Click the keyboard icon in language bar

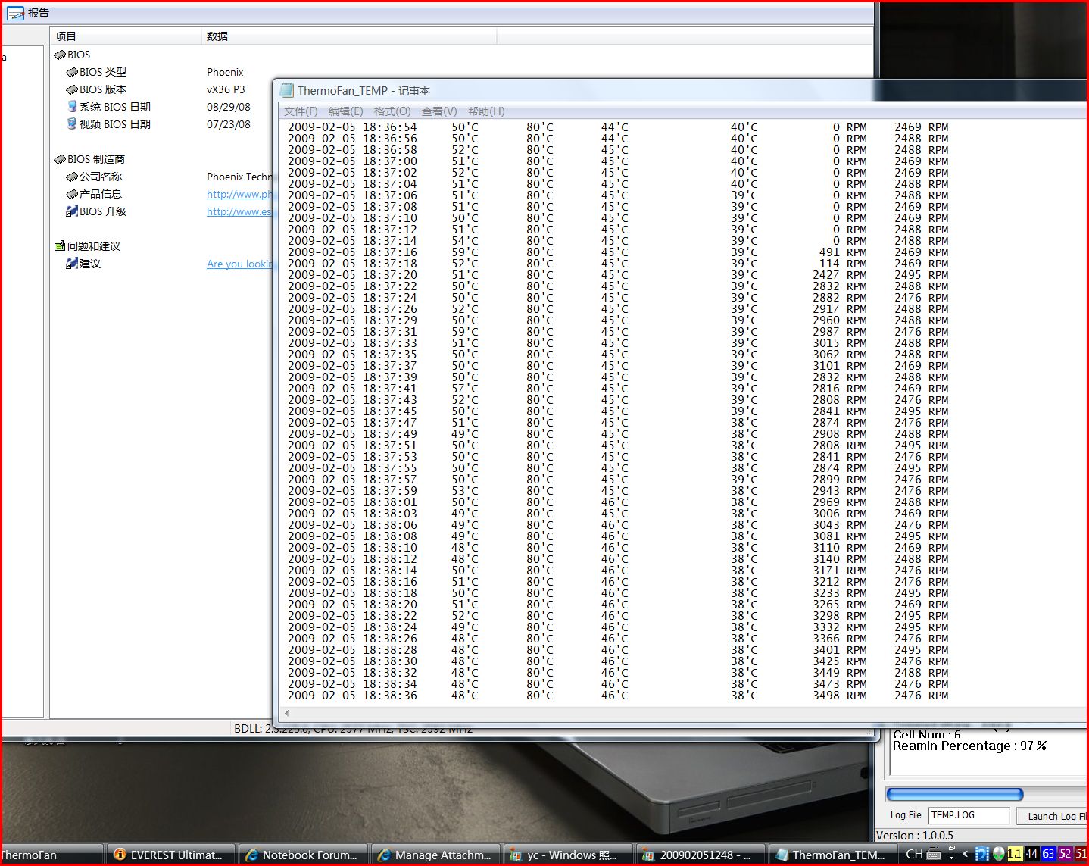click(934, 855)
